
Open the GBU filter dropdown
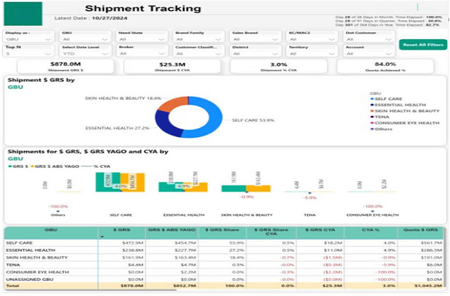pos(104,38)
